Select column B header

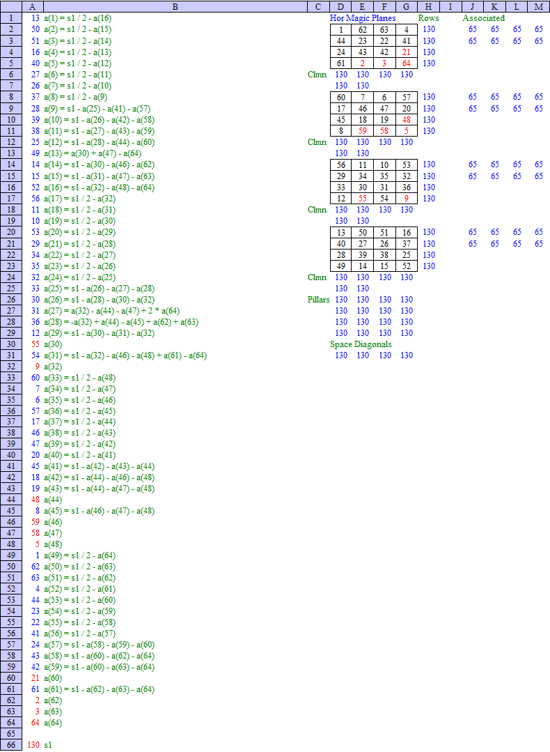(x=175, y=7)
